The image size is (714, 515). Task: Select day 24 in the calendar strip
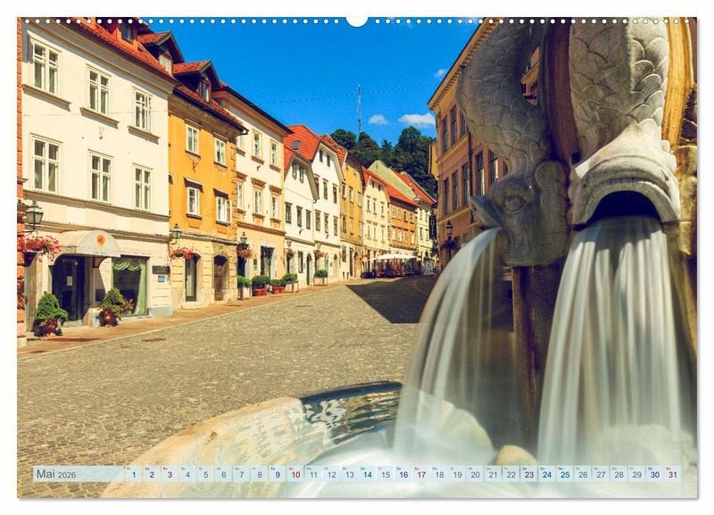[x=547, y=474]
